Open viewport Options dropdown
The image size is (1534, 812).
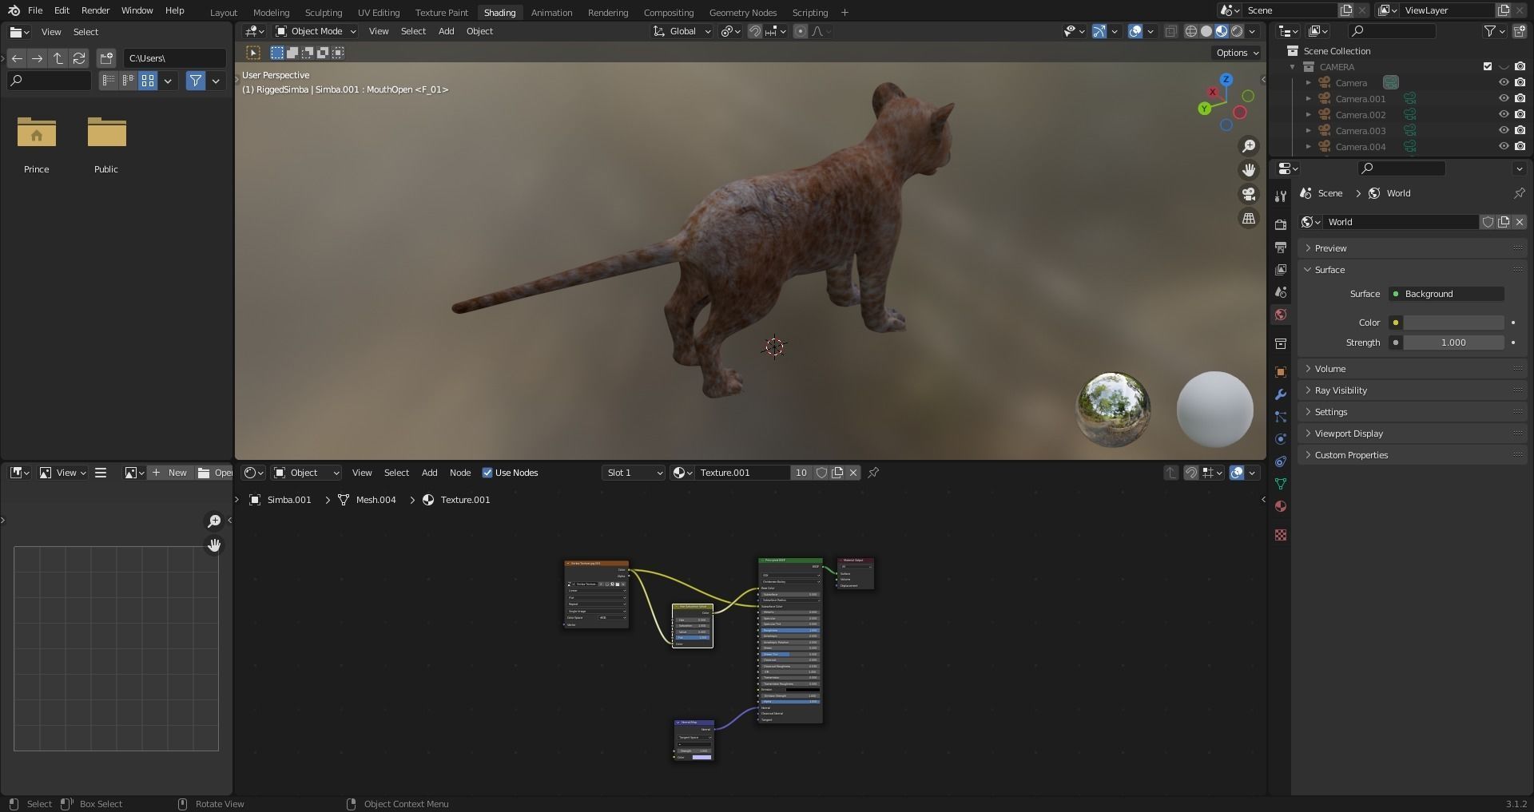1237,53
